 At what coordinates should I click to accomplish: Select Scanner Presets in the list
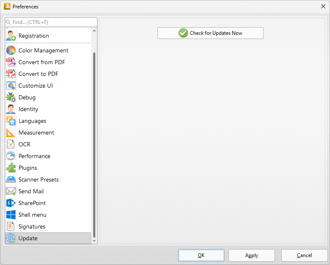(x=48, y=179)
